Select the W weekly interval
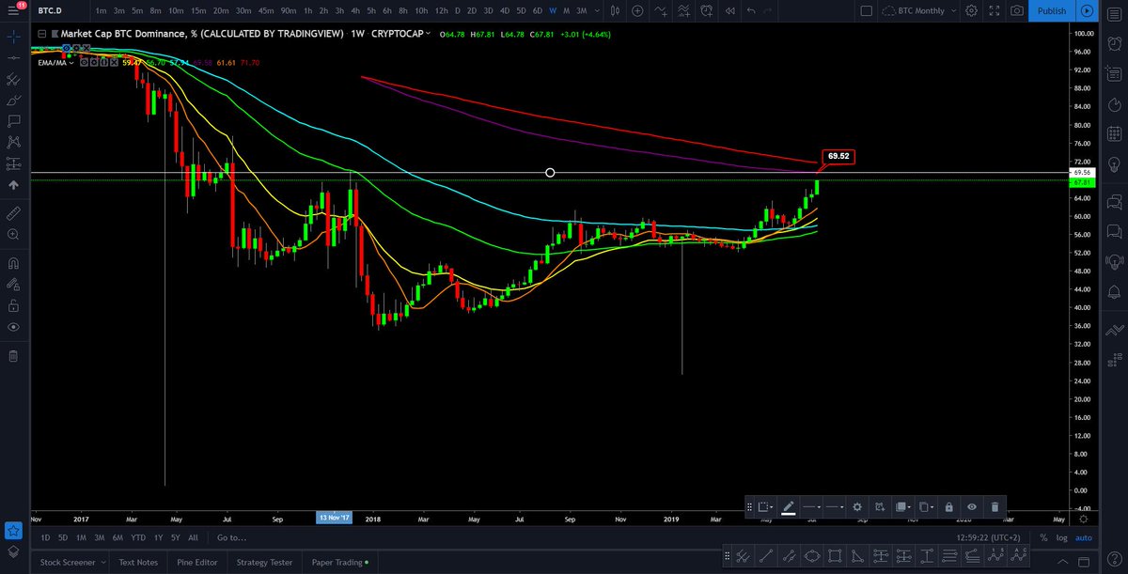Viewport: 1128px width, 574px height. tap(553, 11)
